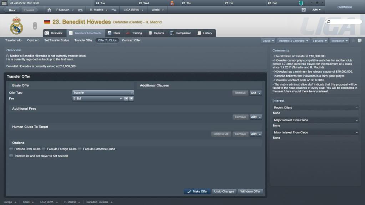Image resolution: width=365 pixels, height=205 pixels.
Task: Open the Transfer Info sub-tab
Action: click(x=13, y=41)
